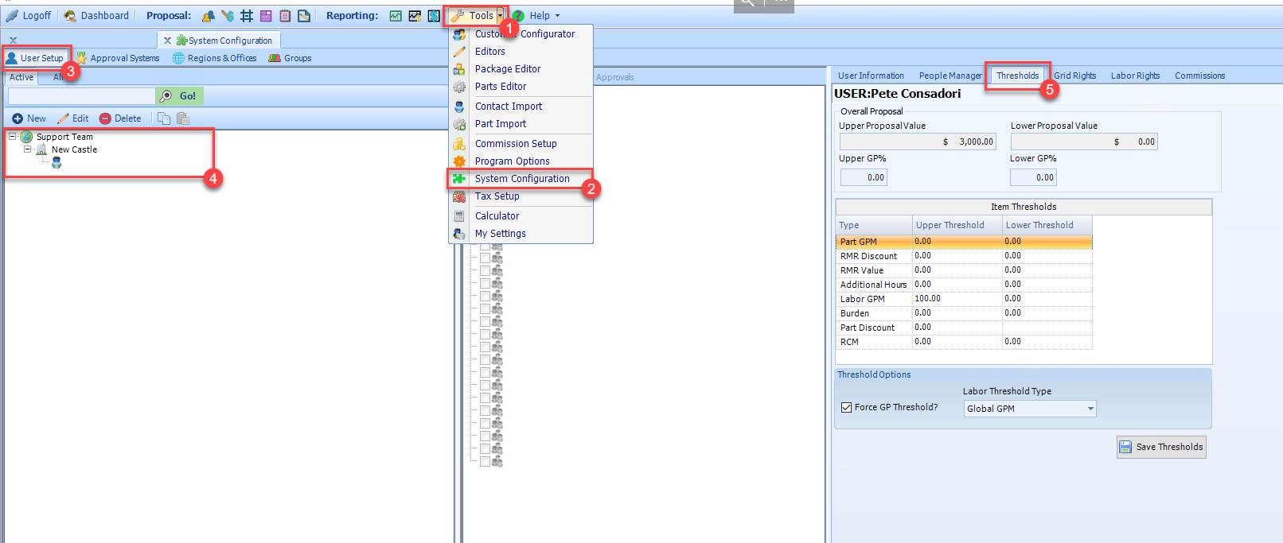Click the green chart Reporting icon
The width and height of the screenshot is (1283, 543).
click(396, 16)
